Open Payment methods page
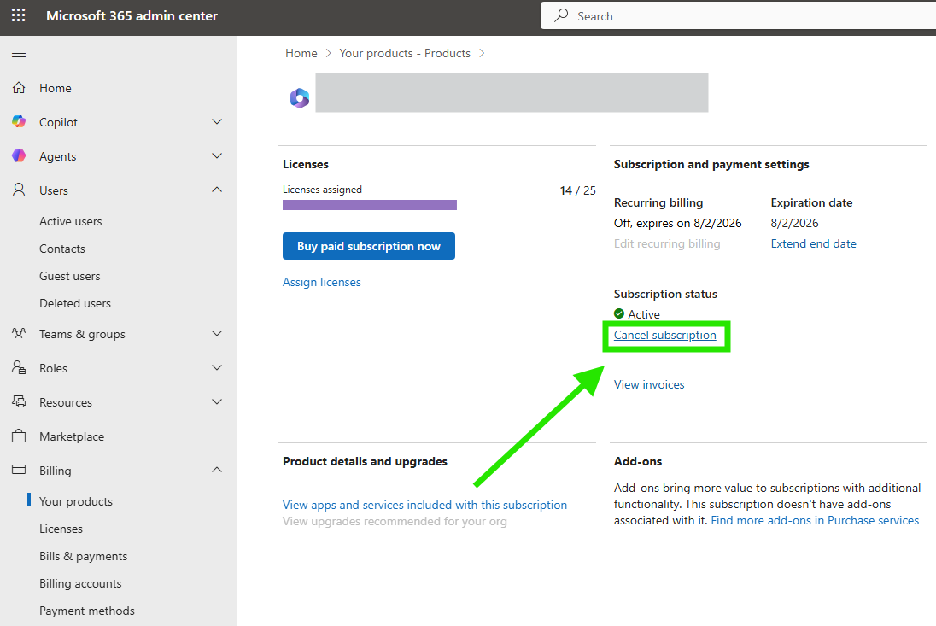936x626 pixels. 87,611
